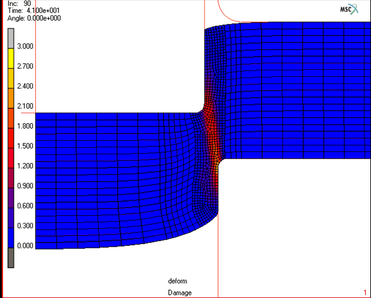Click the red legend swatch above 1.500
The image size is (371, 298).
[x=11, y=138]
